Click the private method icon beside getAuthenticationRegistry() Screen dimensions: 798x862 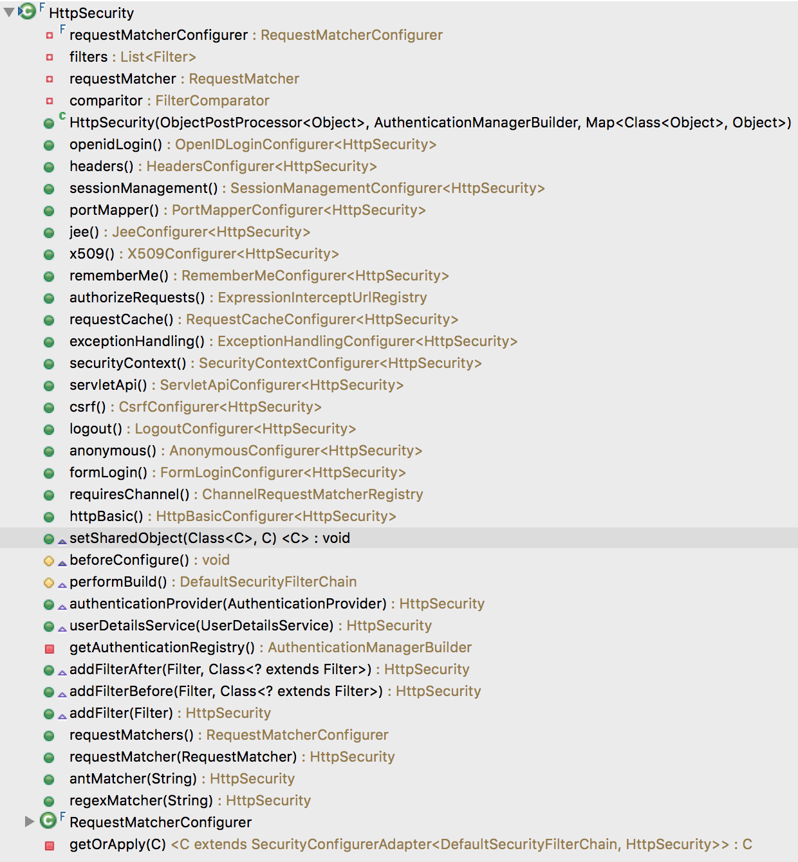[49, 647]
